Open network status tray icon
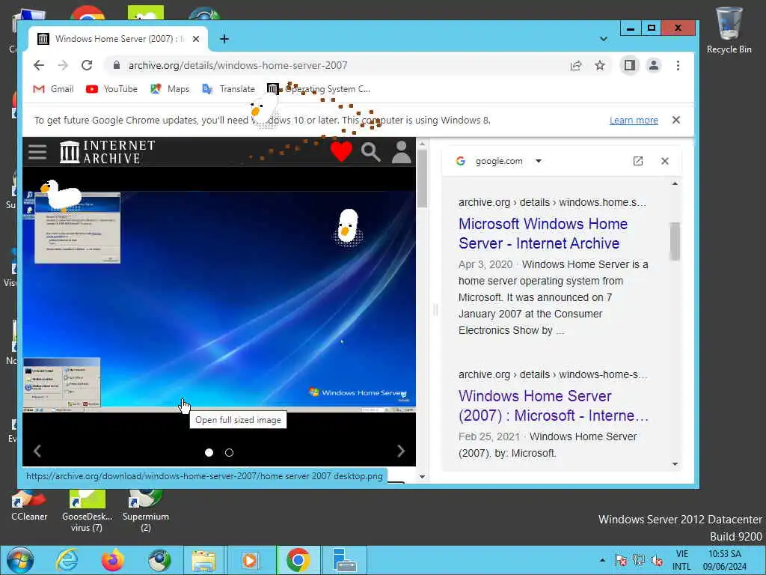The image size is (766, 575). [639, 560]
